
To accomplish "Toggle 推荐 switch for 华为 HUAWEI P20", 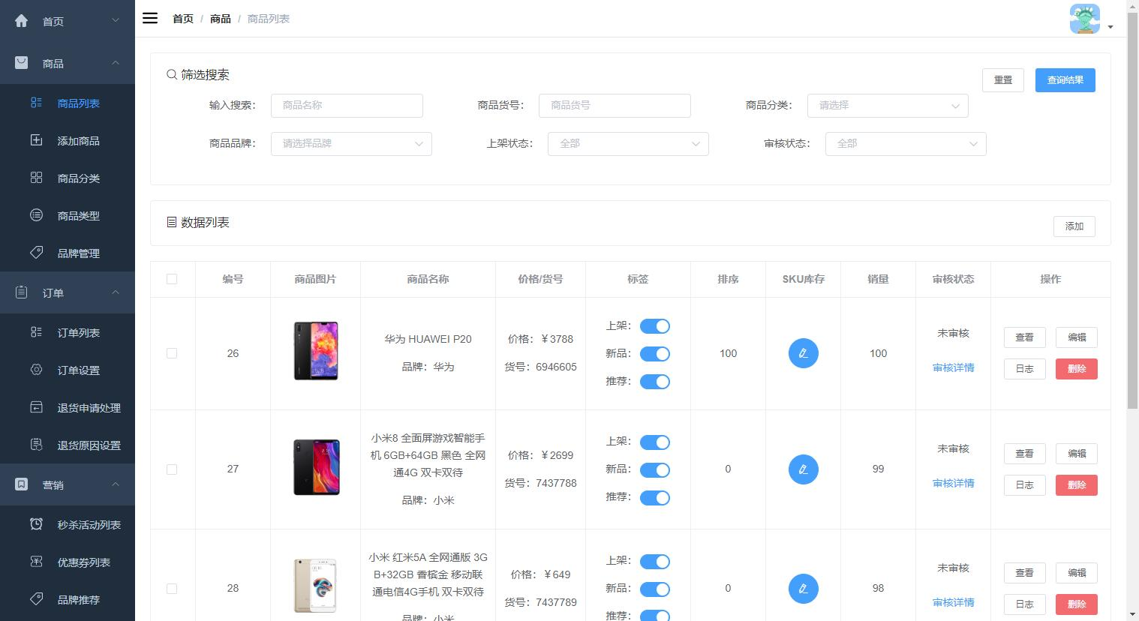I will 654,382.
